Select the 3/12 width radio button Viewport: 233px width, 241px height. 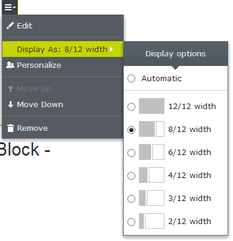pyautogui.click(x=131, y=199)
